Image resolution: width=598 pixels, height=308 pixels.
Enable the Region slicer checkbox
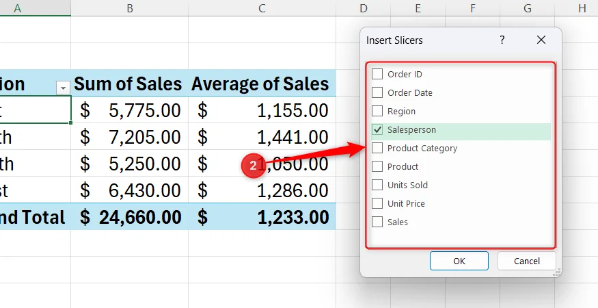(x=377, y=111)
